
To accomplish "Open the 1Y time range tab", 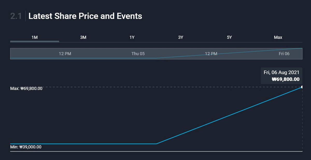I will coord(132,37).
